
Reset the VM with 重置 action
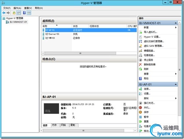coord(146,122)
